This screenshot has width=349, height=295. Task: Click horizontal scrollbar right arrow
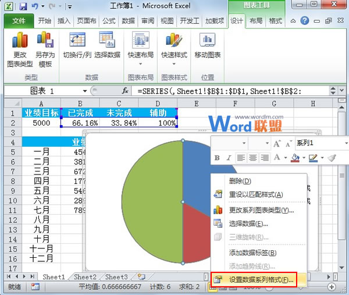pos(329,277)
